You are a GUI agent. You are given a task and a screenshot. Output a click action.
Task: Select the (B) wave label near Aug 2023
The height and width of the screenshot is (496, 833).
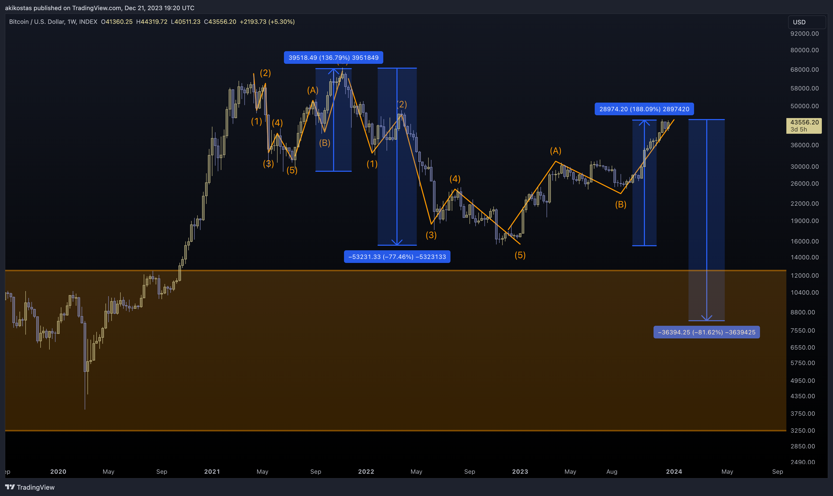621,204
